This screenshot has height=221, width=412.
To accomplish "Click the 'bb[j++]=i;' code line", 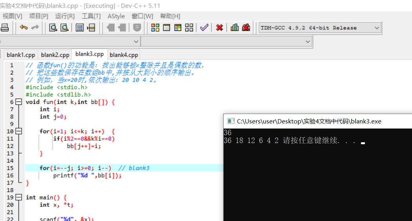I will coord(84,146).
